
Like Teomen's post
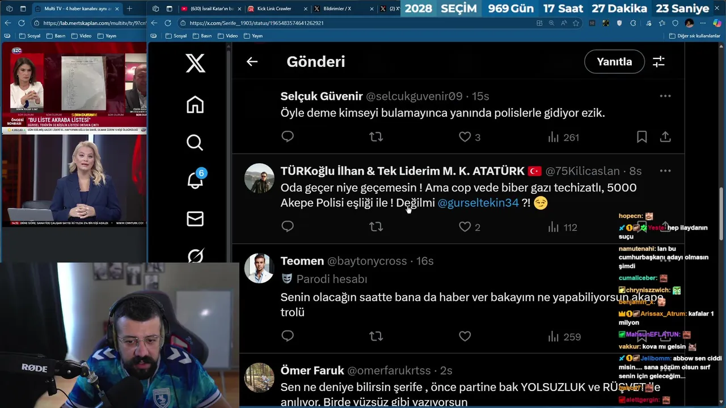pyautogui.click(x=465, y=336)
